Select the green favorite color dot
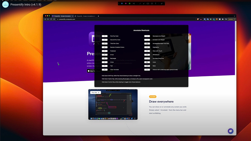Viewport: 251px width, 141px height. coord(130,4)
